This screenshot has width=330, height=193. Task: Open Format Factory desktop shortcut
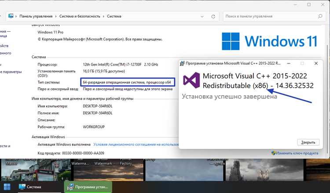[x=126, y=162]
